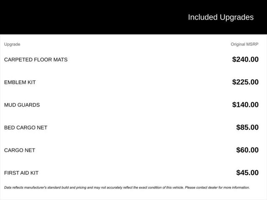Select the Upgrade column header
The height and width of the screenshot is (200, 267).
click(x=12, y=44)
